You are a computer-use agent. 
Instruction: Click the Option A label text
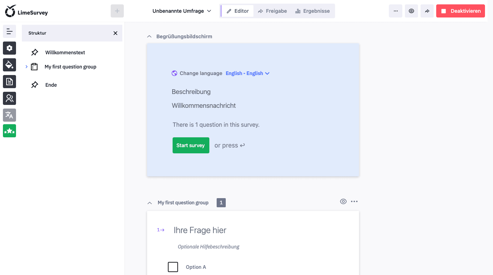coord(196,267)
